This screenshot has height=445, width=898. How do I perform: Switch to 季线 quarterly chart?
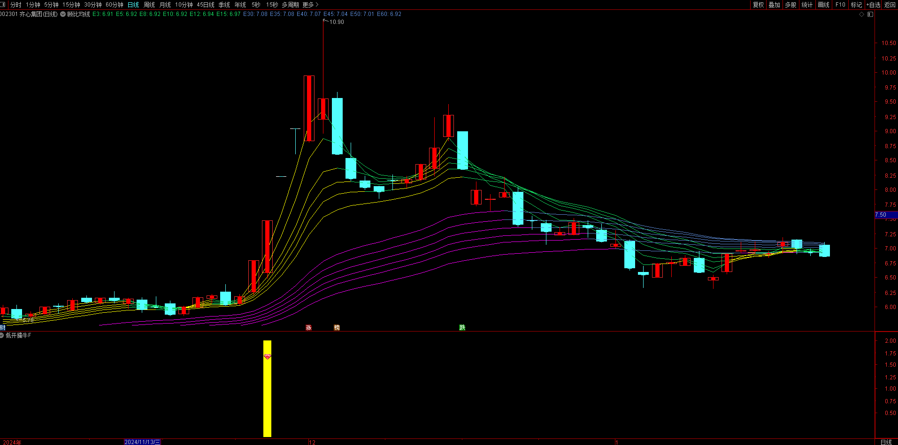pos(224,5)
